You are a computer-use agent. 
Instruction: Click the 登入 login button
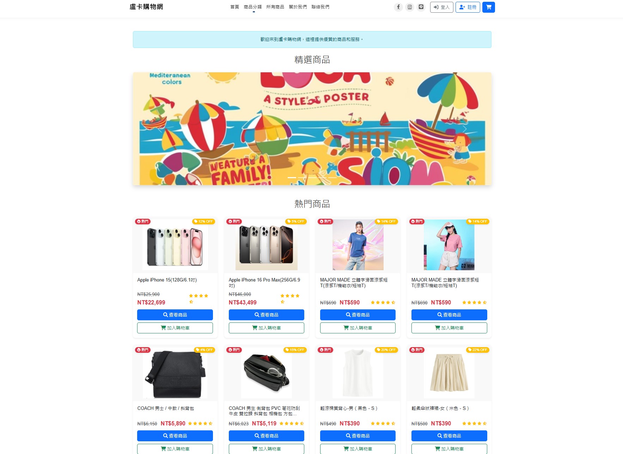[441, 7]
